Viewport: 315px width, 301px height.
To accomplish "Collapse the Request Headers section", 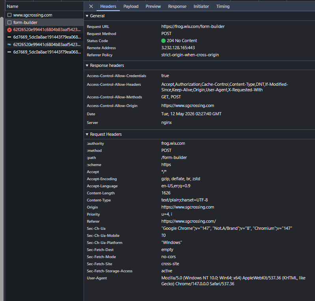I will coord(87,134).
